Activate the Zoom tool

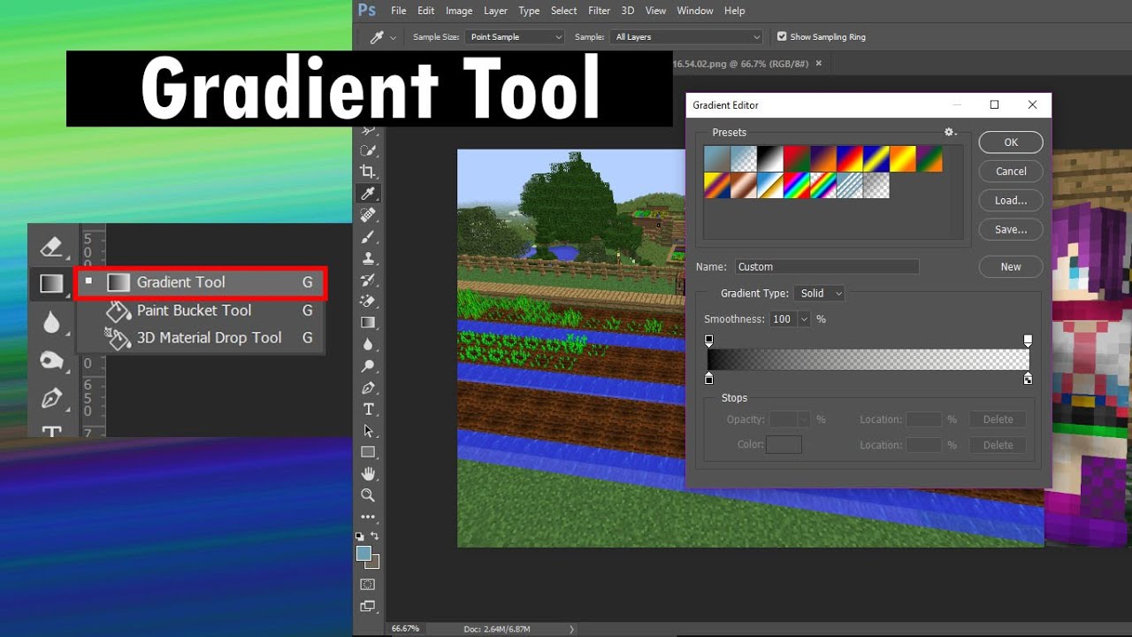point(368,495)
